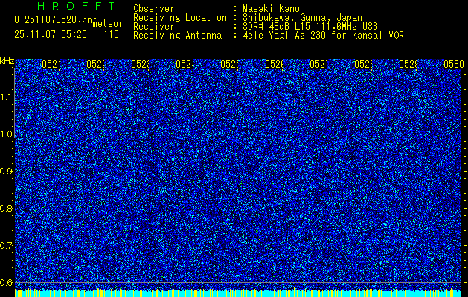Click the 0521 time marker

pyautogui.click(x=51, y=64)
